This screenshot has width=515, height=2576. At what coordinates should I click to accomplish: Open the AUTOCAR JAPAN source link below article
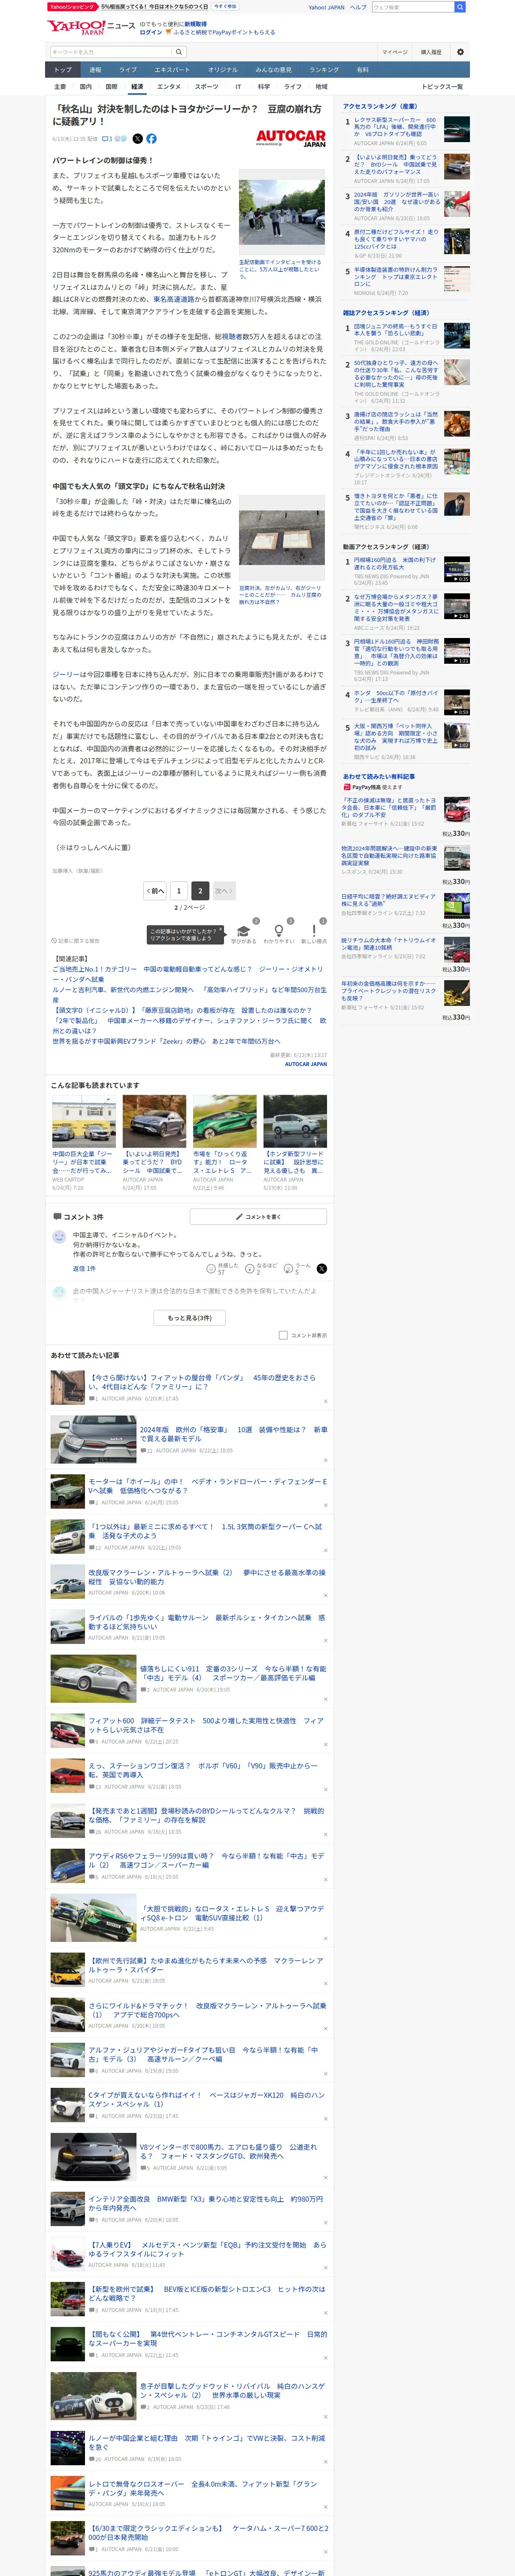[x=305, y=1064]
